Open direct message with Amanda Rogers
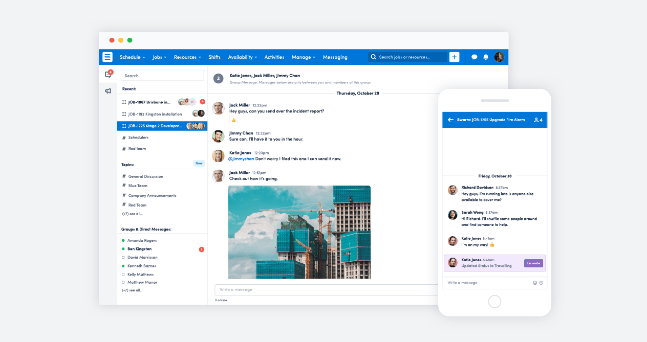The width and height of the screenshot is (647, 342). point(139,240)
